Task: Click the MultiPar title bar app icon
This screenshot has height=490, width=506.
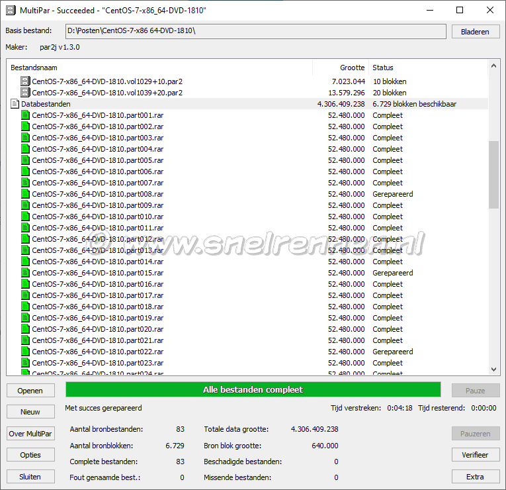Action: coord(11,11)
